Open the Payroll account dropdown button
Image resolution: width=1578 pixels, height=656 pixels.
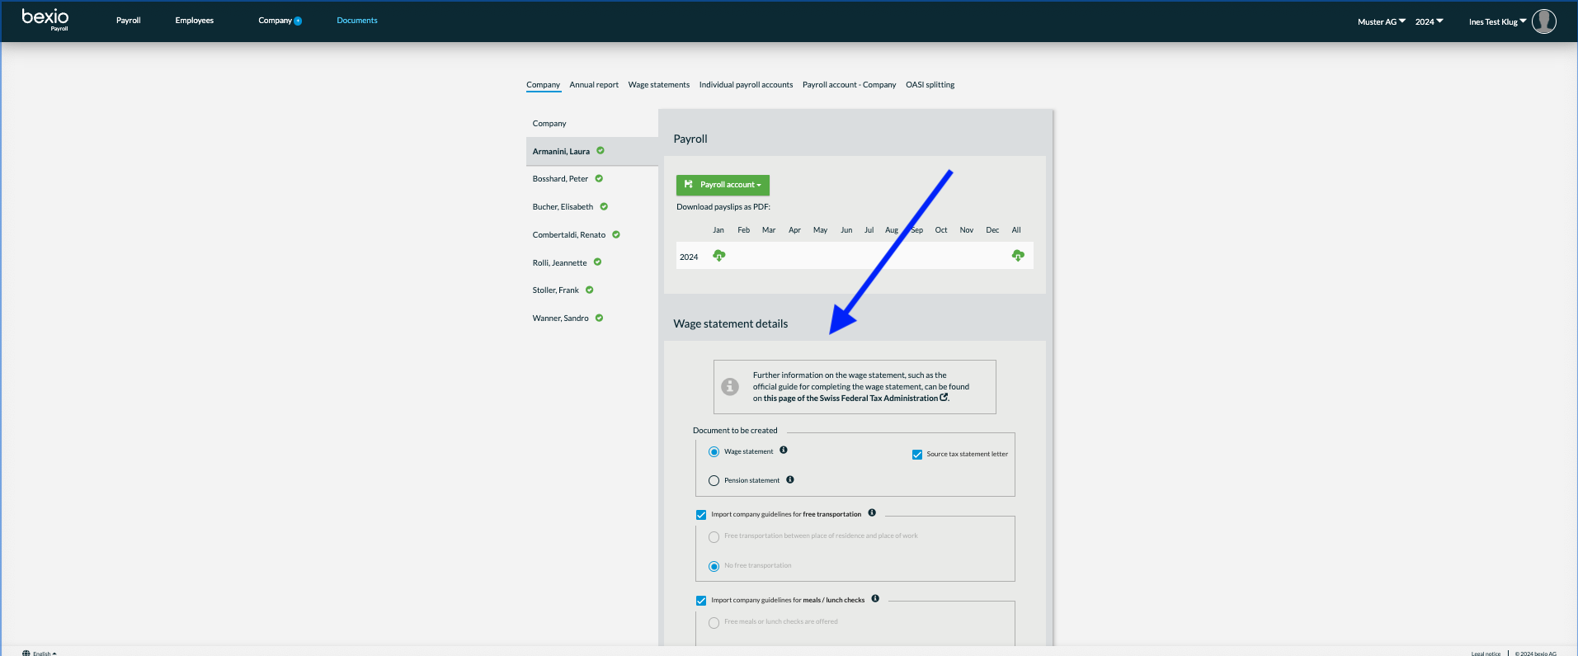tap(723, 185)
